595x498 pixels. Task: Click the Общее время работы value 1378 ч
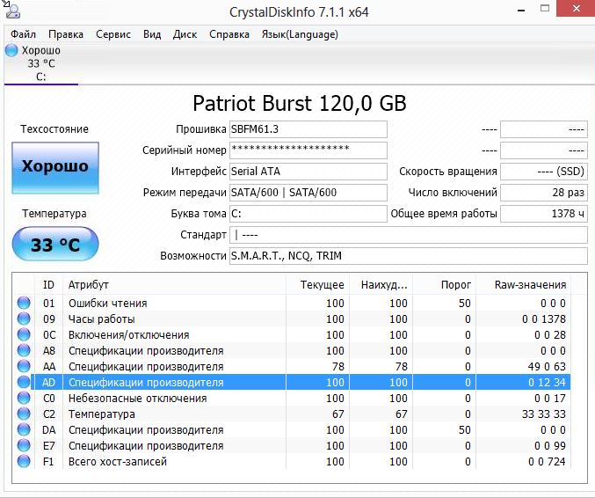coord(544,214)
